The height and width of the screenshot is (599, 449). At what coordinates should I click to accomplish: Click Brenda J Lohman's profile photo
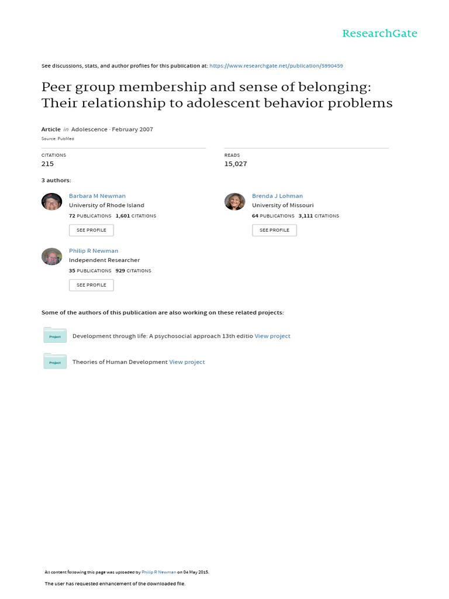tap(234, 201)
